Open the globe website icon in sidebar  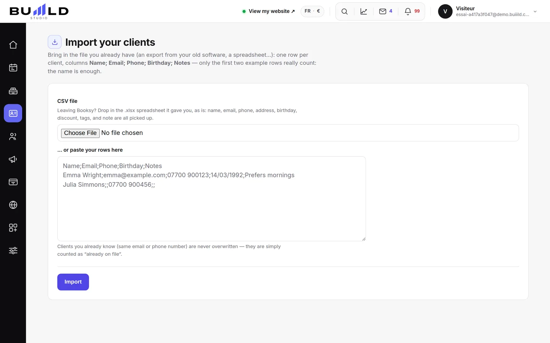click(13, 205)
